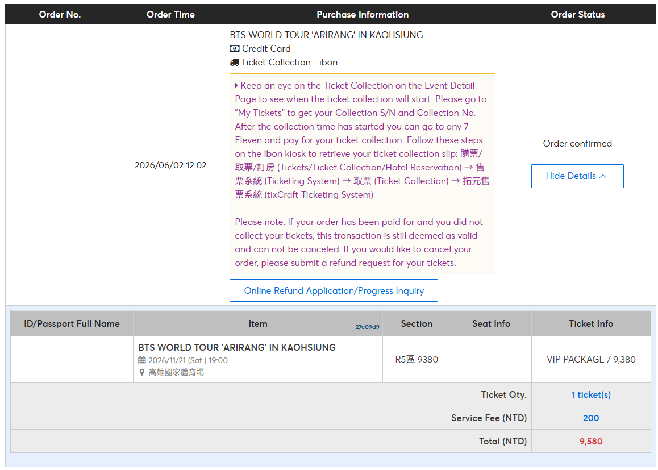This screenshot has width=658, height=470.
Task: Click the credit card payment icon
Action: tap(235, 49)
